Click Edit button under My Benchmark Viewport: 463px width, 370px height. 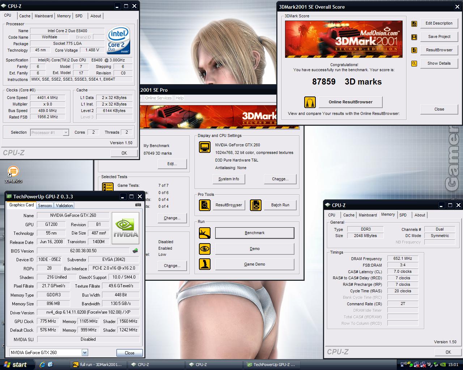click(x=172, y=164)
